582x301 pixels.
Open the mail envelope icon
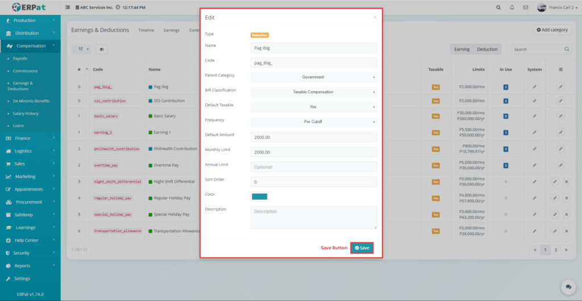(526, 7)
